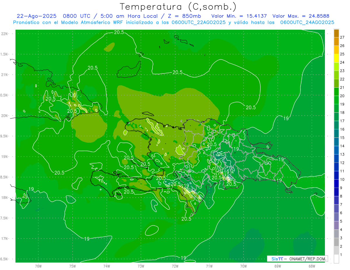
Task: Click the colorbar label "10"
Action: [342, 179]
